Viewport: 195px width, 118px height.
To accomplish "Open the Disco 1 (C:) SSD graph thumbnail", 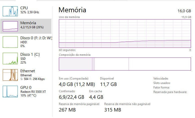I will click(x=10, y=58).
